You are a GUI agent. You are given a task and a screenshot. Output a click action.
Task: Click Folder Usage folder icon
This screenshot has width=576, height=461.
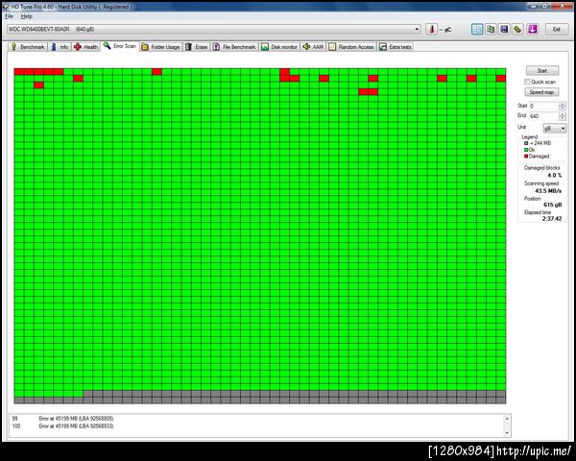[145, 47]
